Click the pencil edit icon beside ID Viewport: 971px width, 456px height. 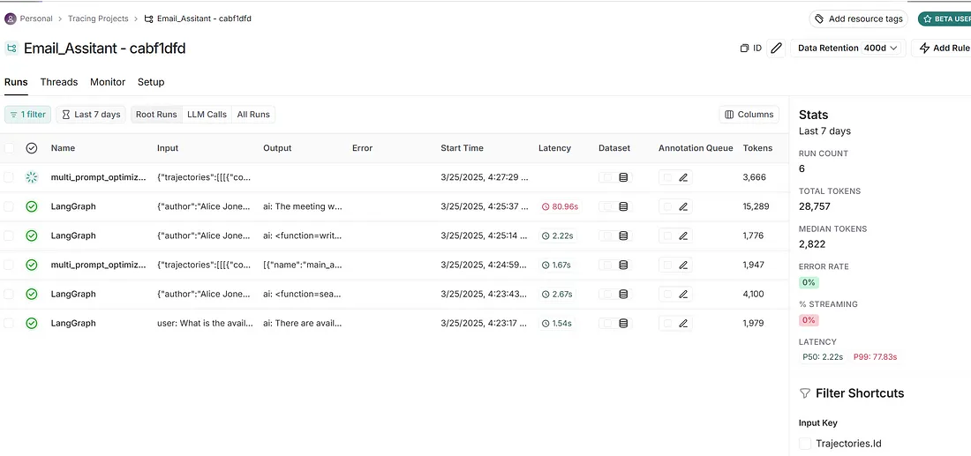click(x=776, y=49)
